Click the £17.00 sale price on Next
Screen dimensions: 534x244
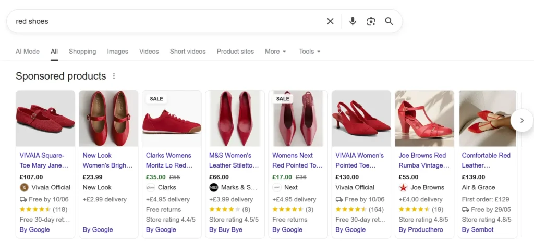click(x=282, y=177)
